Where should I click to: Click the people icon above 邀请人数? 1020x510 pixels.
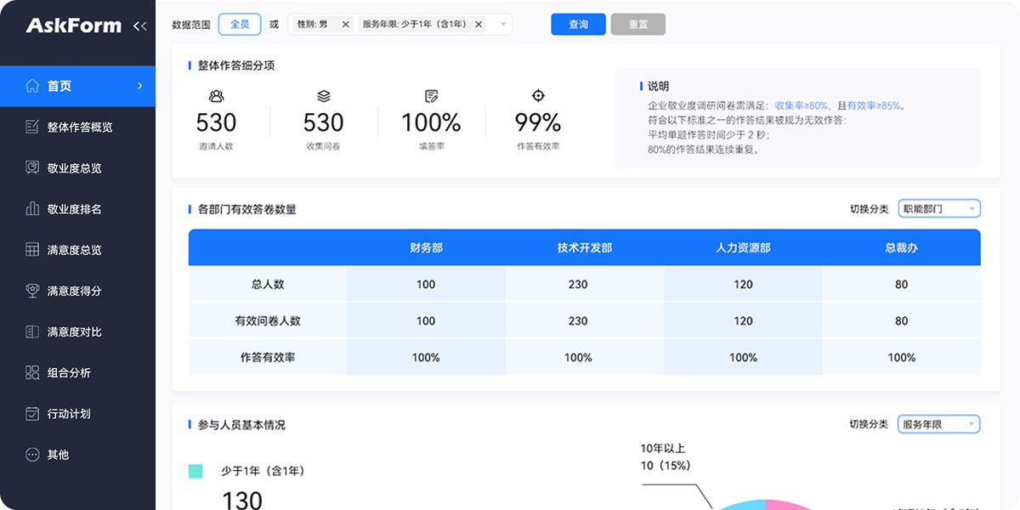point(216,96)
